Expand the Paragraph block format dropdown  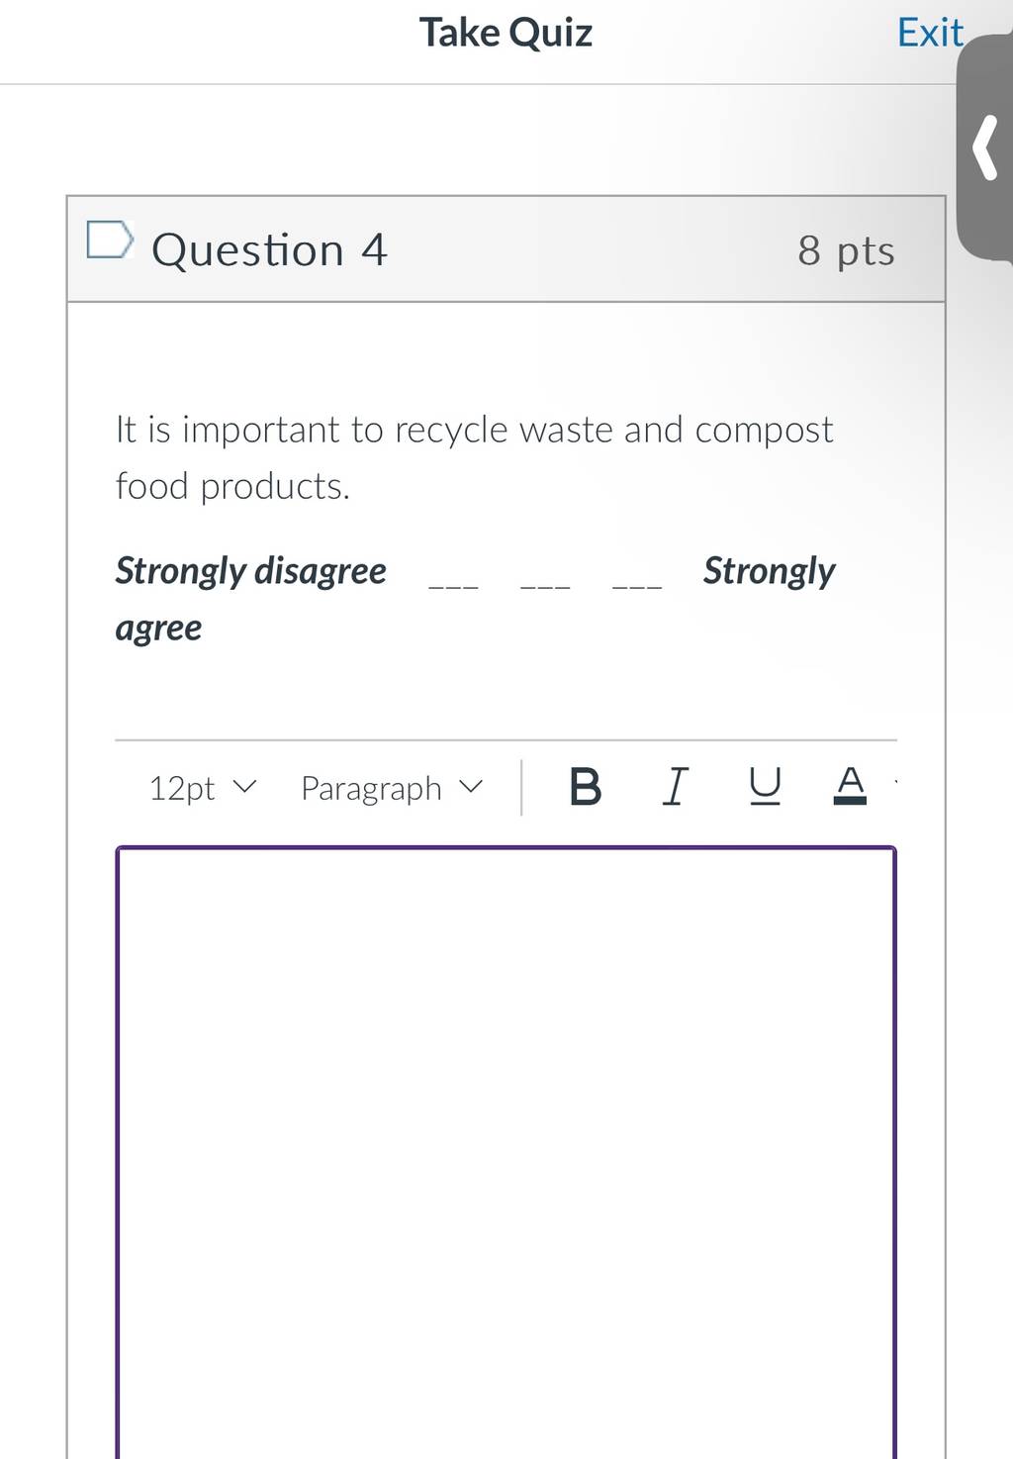point(393,789)
